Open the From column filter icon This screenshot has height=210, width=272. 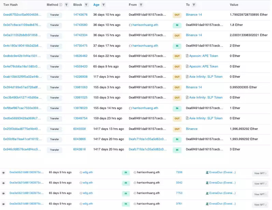[141, 5]
